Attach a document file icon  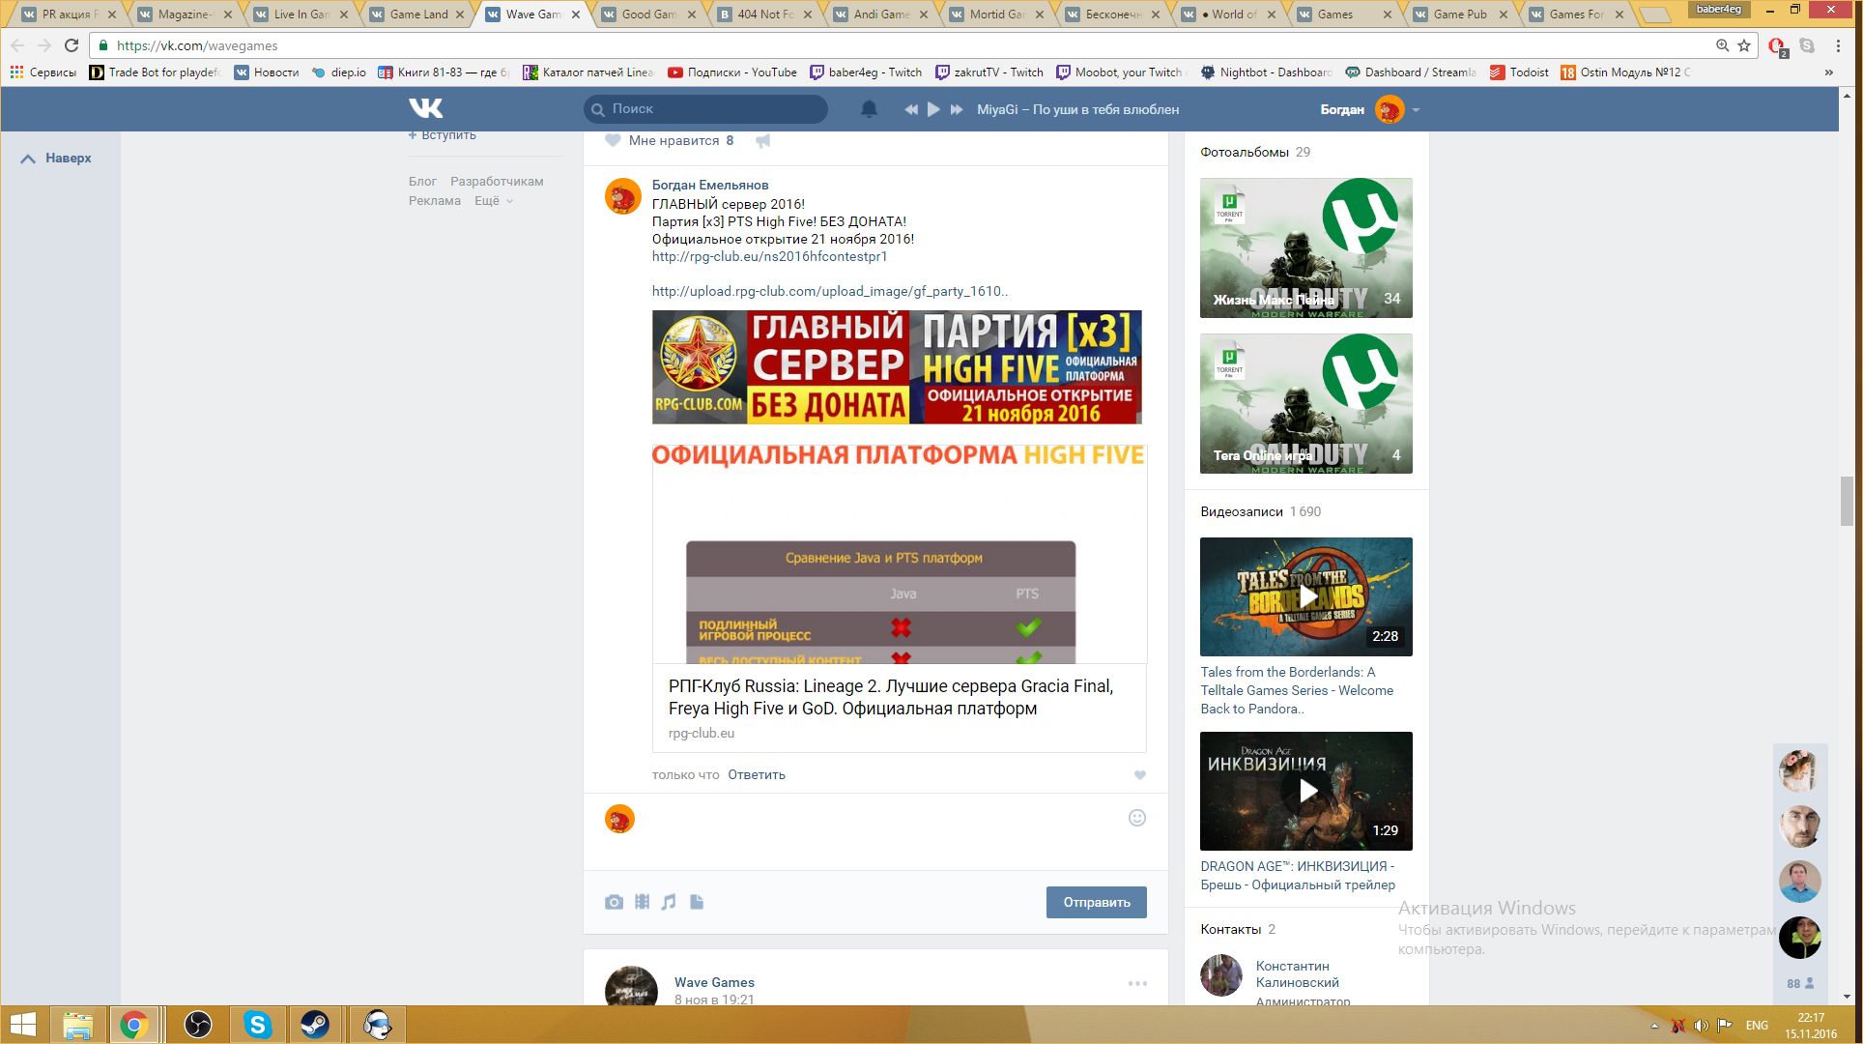697,902
